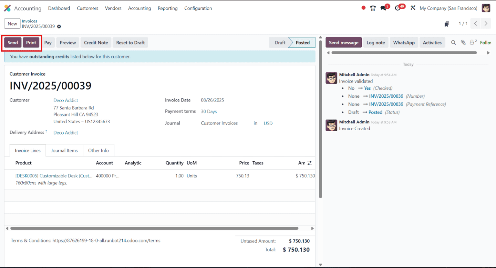Open the Deco Addict customer link
The image size is (496, 268).
[x=66, y=100]
